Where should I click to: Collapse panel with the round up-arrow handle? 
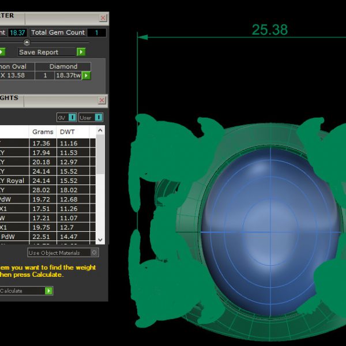(27, 42)
